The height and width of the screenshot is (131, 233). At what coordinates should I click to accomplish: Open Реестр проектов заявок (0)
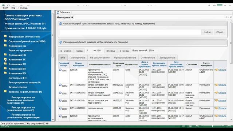[24, 83]
